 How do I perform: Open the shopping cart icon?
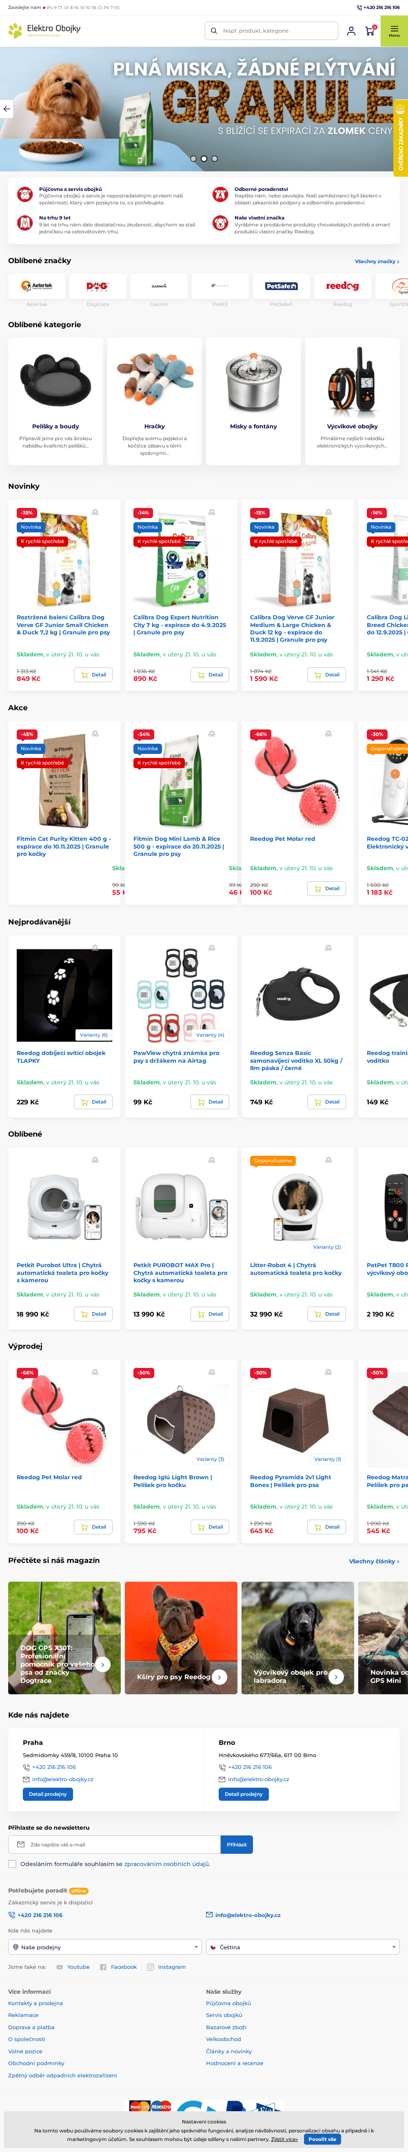(x=370, y=31)
